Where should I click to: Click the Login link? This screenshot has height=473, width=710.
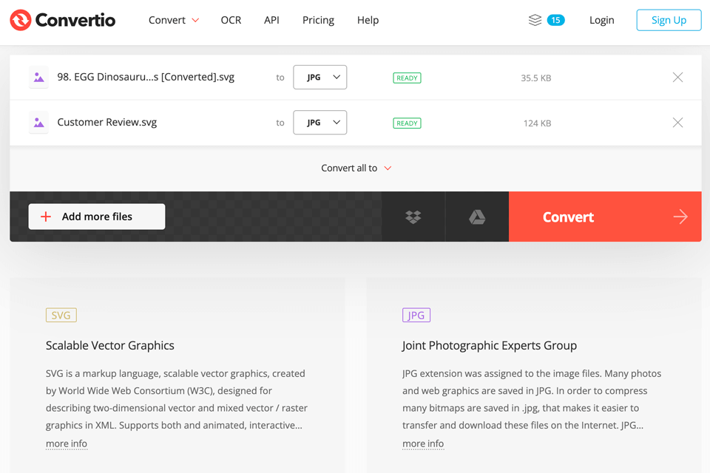click(602, 20)
